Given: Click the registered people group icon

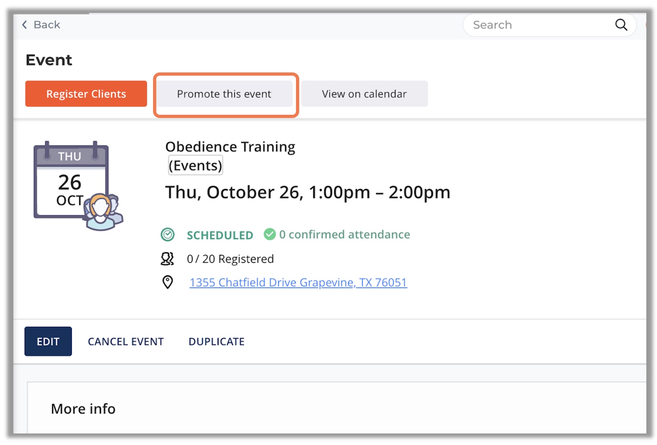Looking at the screenshot, I should (x=167, y=258).
